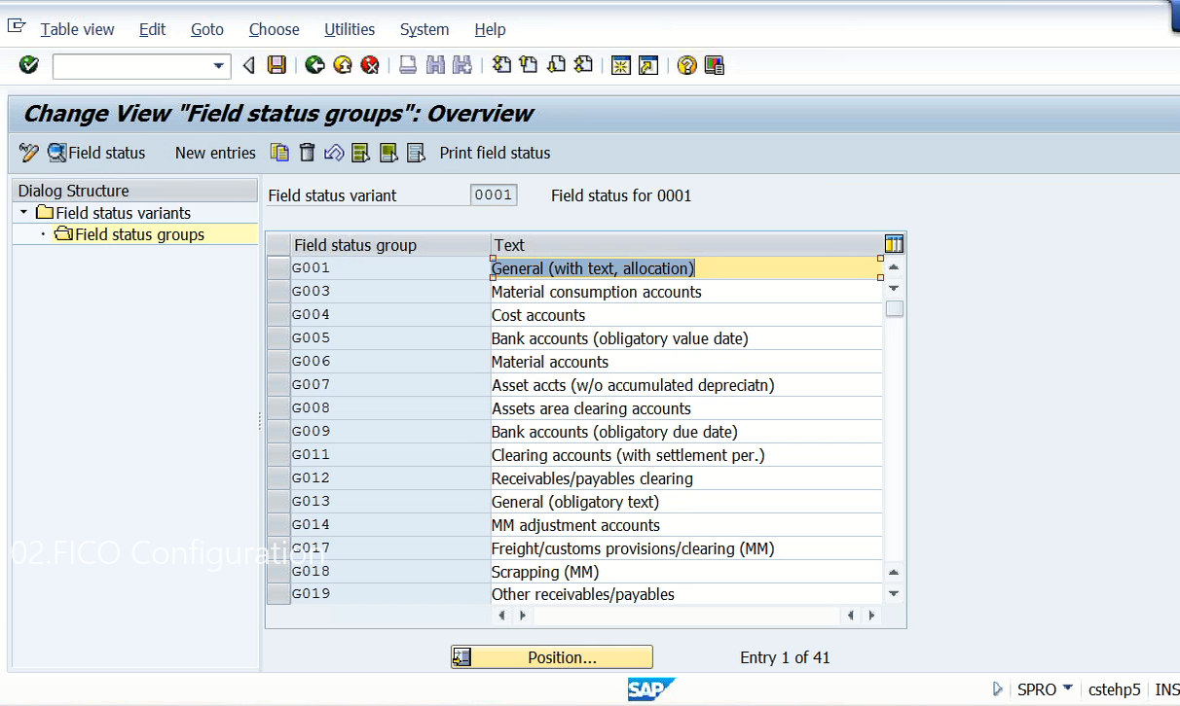The width and height of the screenshot is (1180, 706).
Task: Click the yellow Exit icon
Action: (343, 65)
